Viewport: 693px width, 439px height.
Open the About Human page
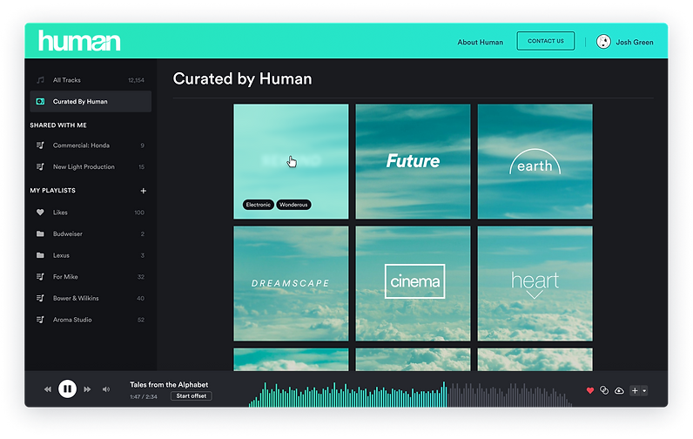click(x=480, y=42)
